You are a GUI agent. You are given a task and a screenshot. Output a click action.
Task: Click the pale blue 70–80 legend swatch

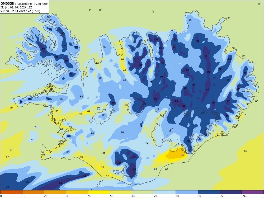(x=165, y=192)
